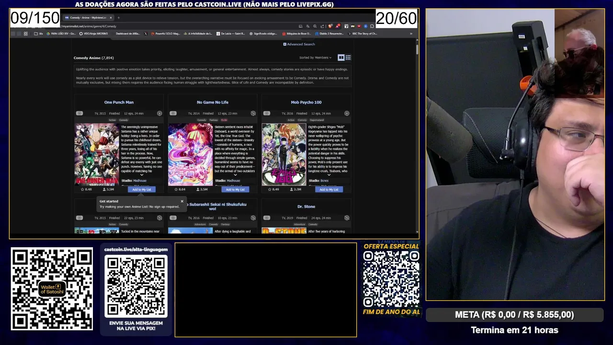Screen dimensions: 613x345
Task: Play the Mob Psycho 100 video preview icon
Action: pos(267,114)
